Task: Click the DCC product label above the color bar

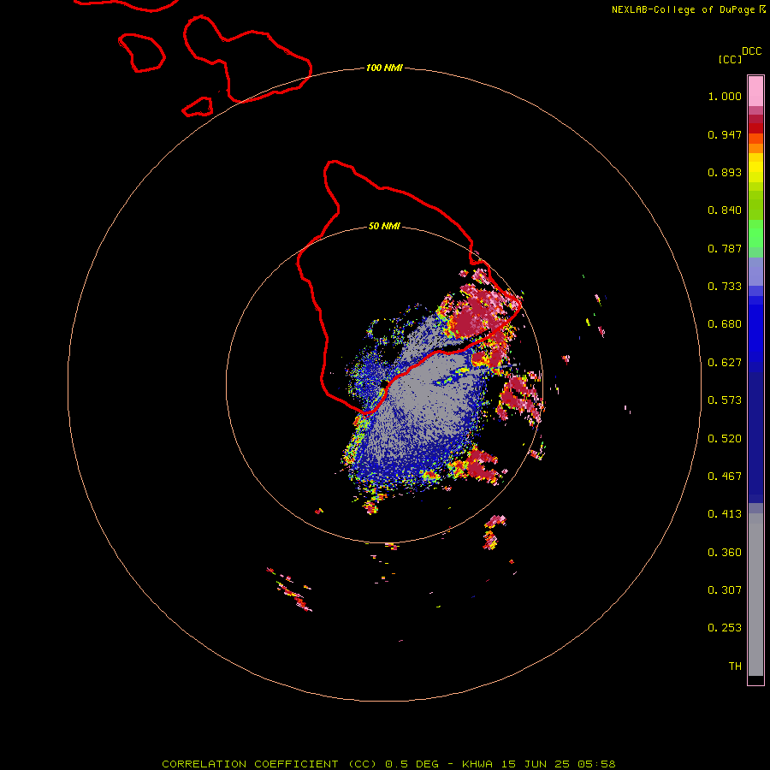Action: pos(751,51)
